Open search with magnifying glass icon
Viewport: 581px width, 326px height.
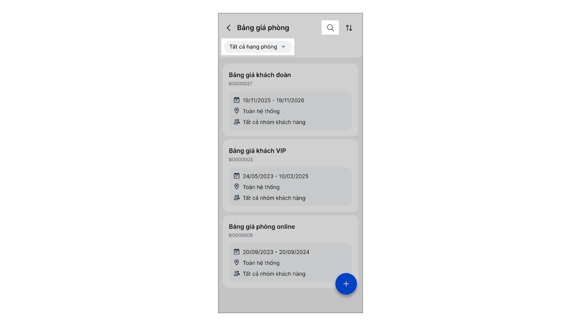click(330, 28)
